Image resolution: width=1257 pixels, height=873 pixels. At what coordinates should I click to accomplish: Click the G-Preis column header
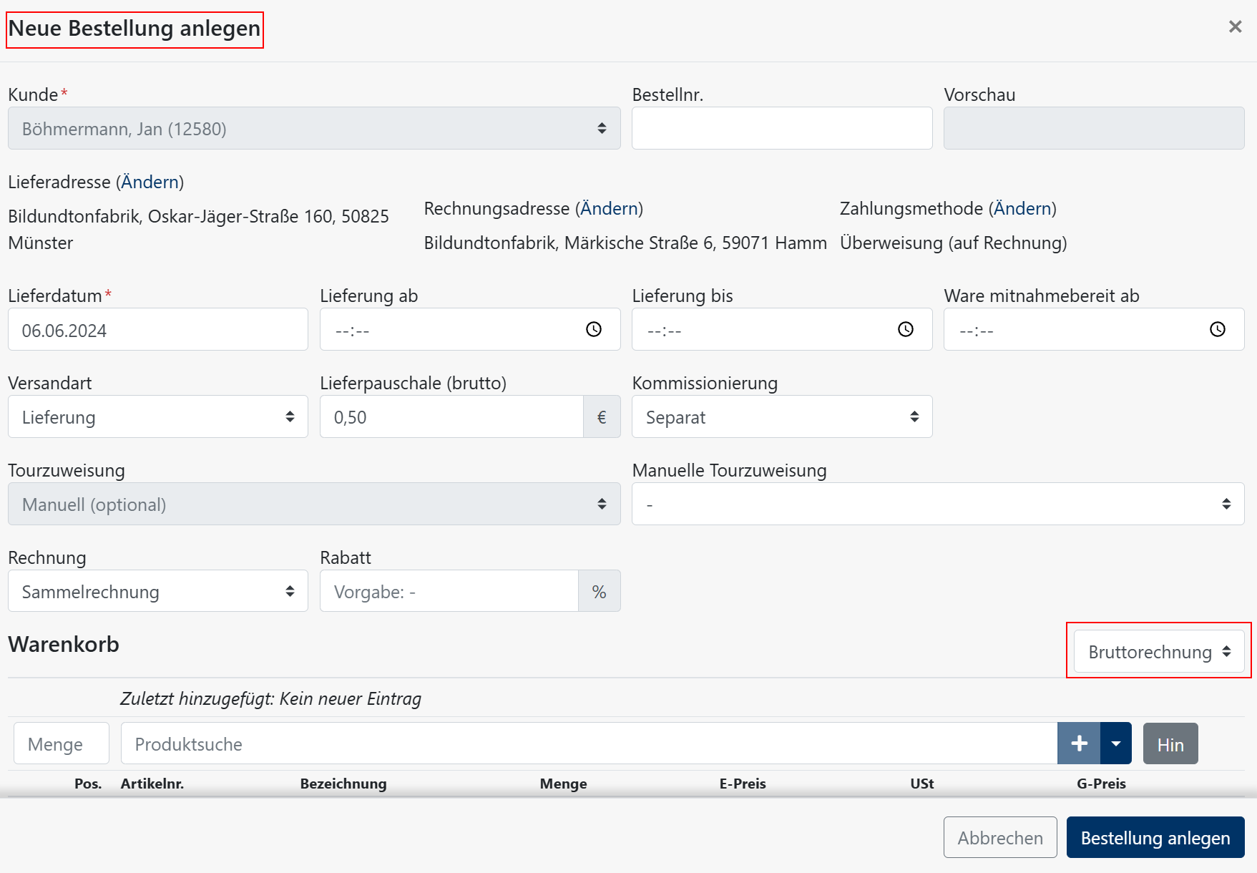pyautogui.click(x=1101, y=784)
